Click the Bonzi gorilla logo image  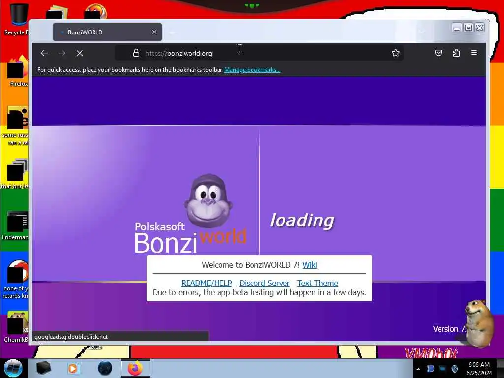[208, 201]
